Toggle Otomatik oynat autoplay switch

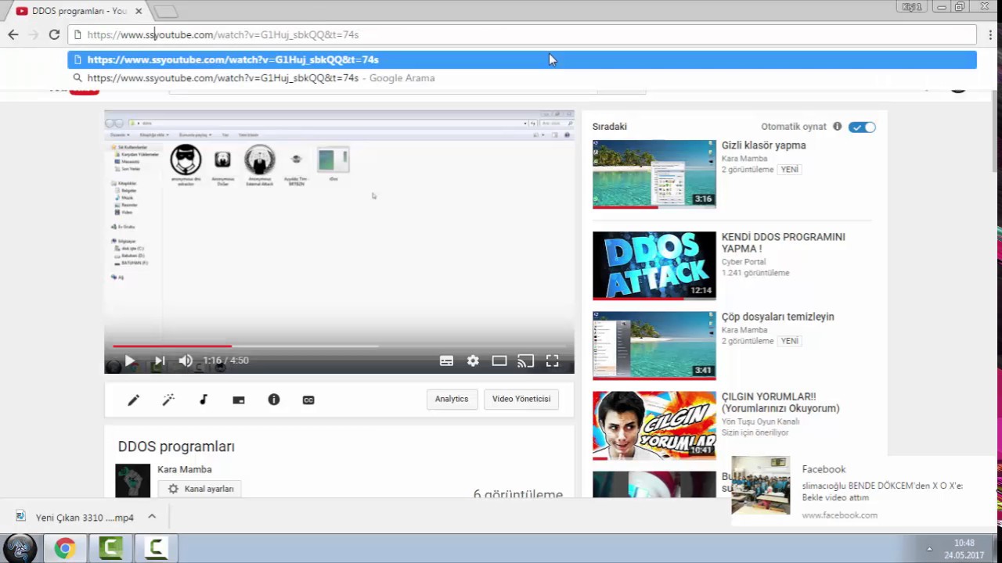(x=862, y=127)
